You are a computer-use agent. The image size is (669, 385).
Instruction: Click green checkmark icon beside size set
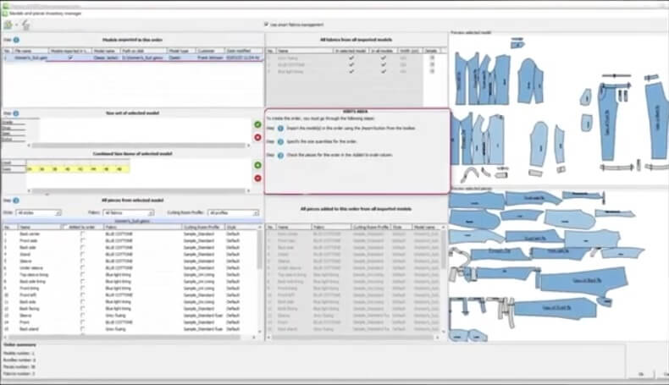[x=257, y=124]
